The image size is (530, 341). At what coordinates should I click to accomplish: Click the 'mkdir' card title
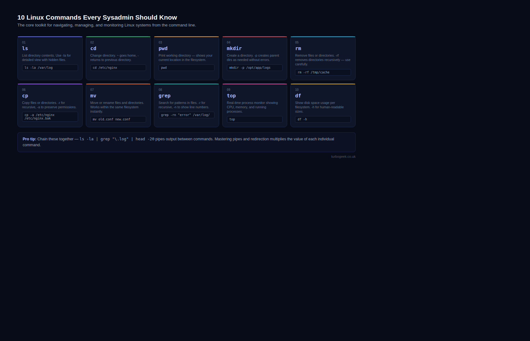pos(234,49)
